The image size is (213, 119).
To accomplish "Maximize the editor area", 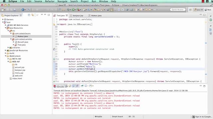I will [204, 15].
